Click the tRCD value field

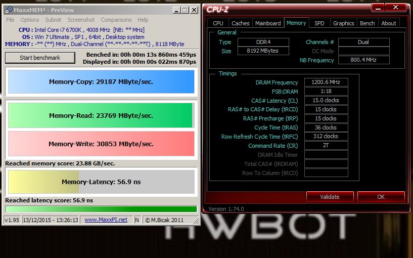point(326,109)
